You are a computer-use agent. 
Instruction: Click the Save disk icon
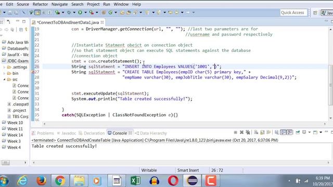[10, 12]
